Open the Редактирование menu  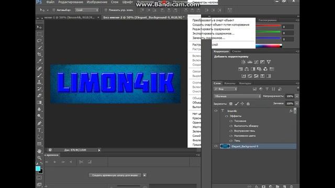[71, 2]
